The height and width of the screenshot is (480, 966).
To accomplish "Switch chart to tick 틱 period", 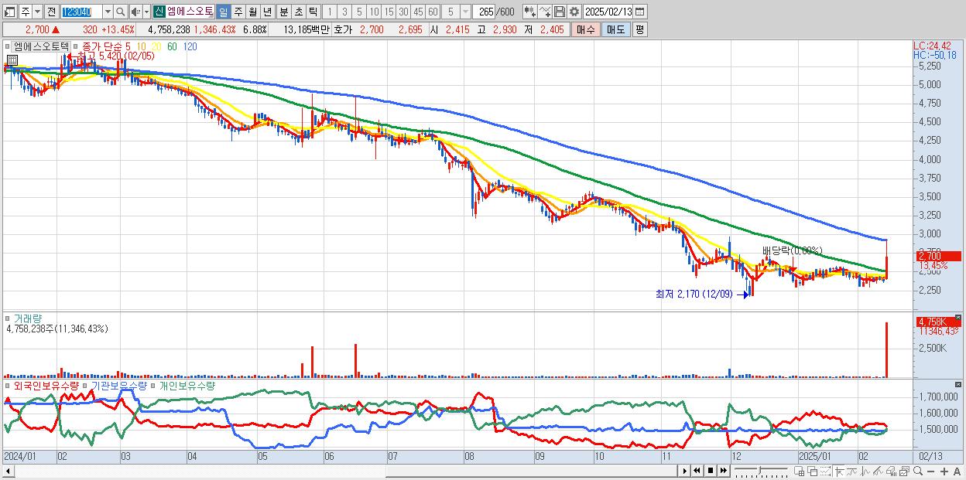I will pos(313,12).
